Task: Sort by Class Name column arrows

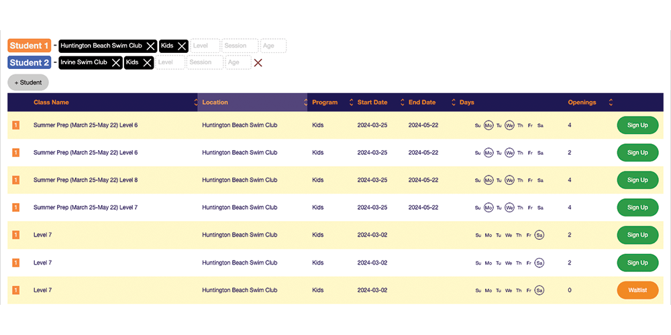Action: point(196,103)
